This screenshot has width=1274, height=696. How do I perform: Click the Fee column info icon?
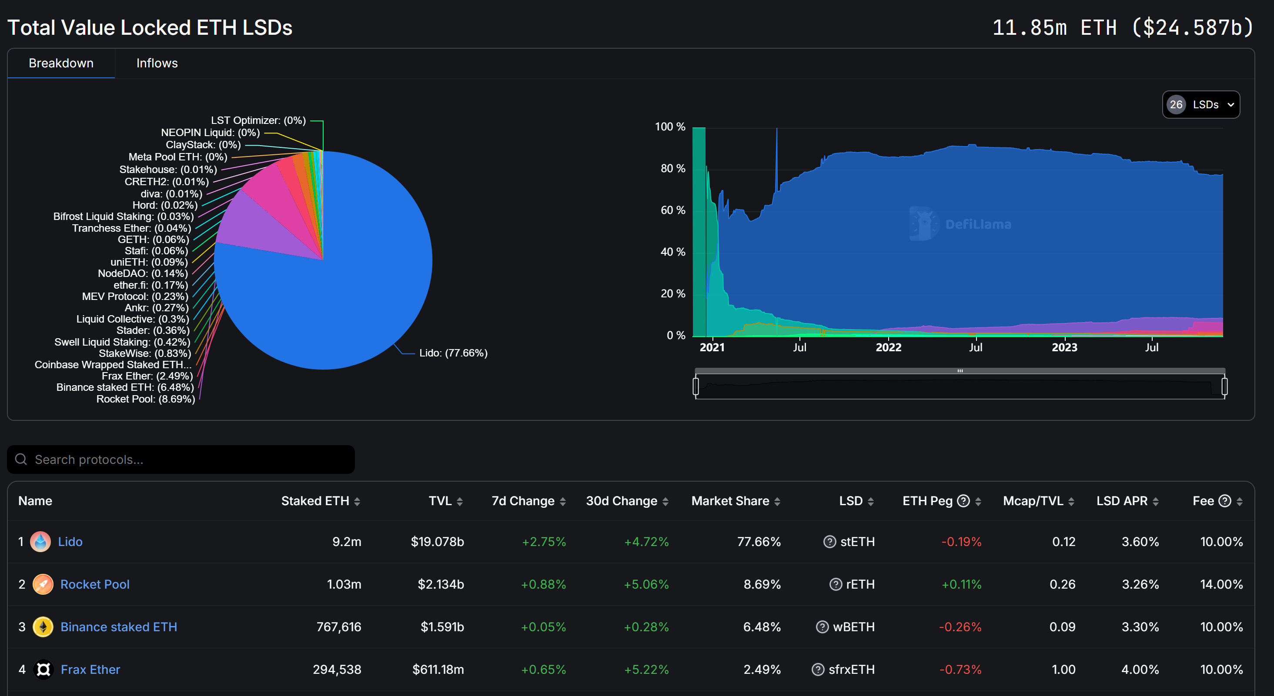coord(1224,501)
